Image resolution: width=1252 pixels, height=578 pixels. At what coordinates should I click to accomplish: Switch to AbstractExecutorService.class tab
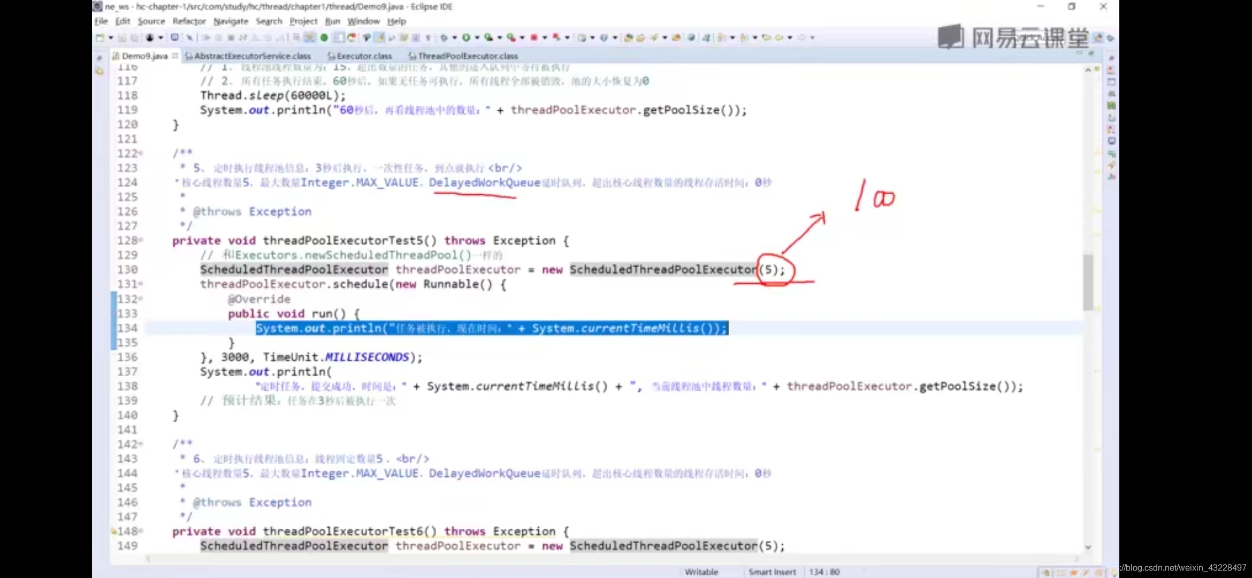pyautogui.click(x=248, y=56)
